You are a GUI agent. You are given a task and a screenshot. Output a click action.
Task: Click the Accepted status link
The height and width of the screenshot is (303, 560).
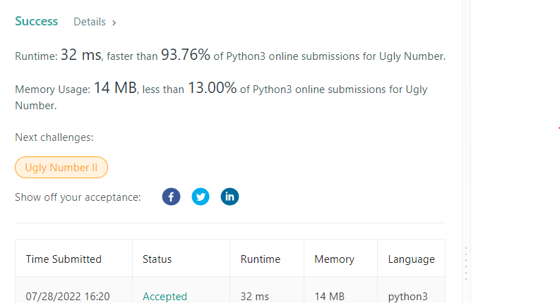[165, 296]
